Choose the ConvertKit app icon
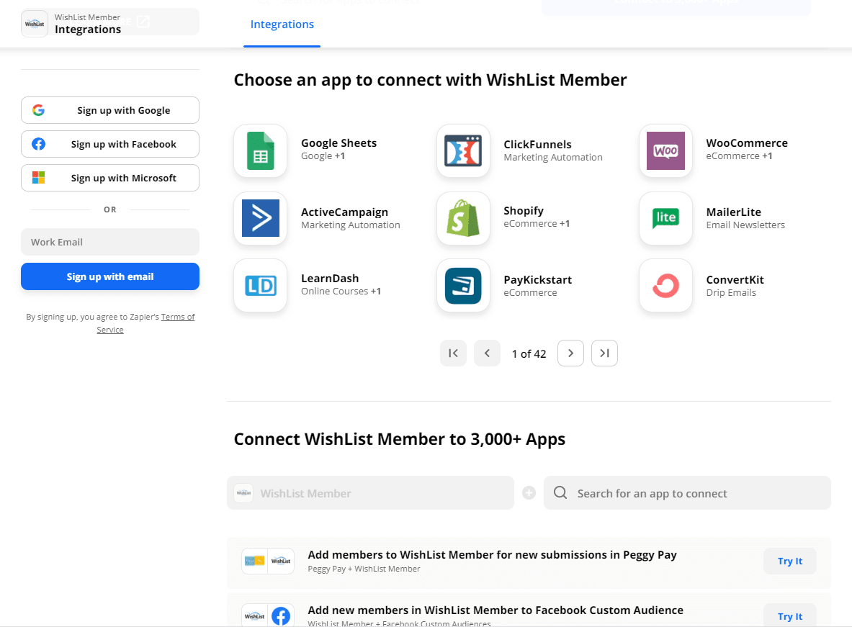The width and height of the screenshot is (852, 627). click(665, 285)
